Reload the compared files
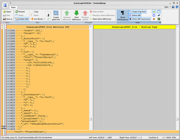The image size is (180, 140). click(20, 12)
